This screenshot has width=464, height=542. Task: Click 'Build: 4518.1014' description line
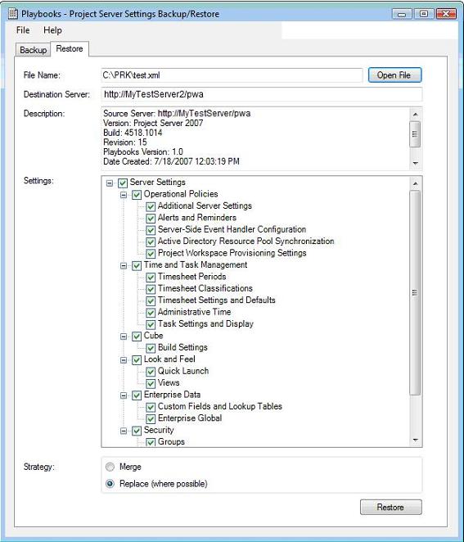pyautogui.click(x=133, y=133)
